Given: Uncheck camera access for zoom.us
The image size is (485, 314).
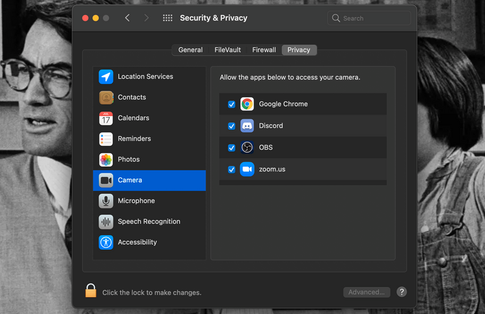Looking at the screenshot, I should click(232, 170).
